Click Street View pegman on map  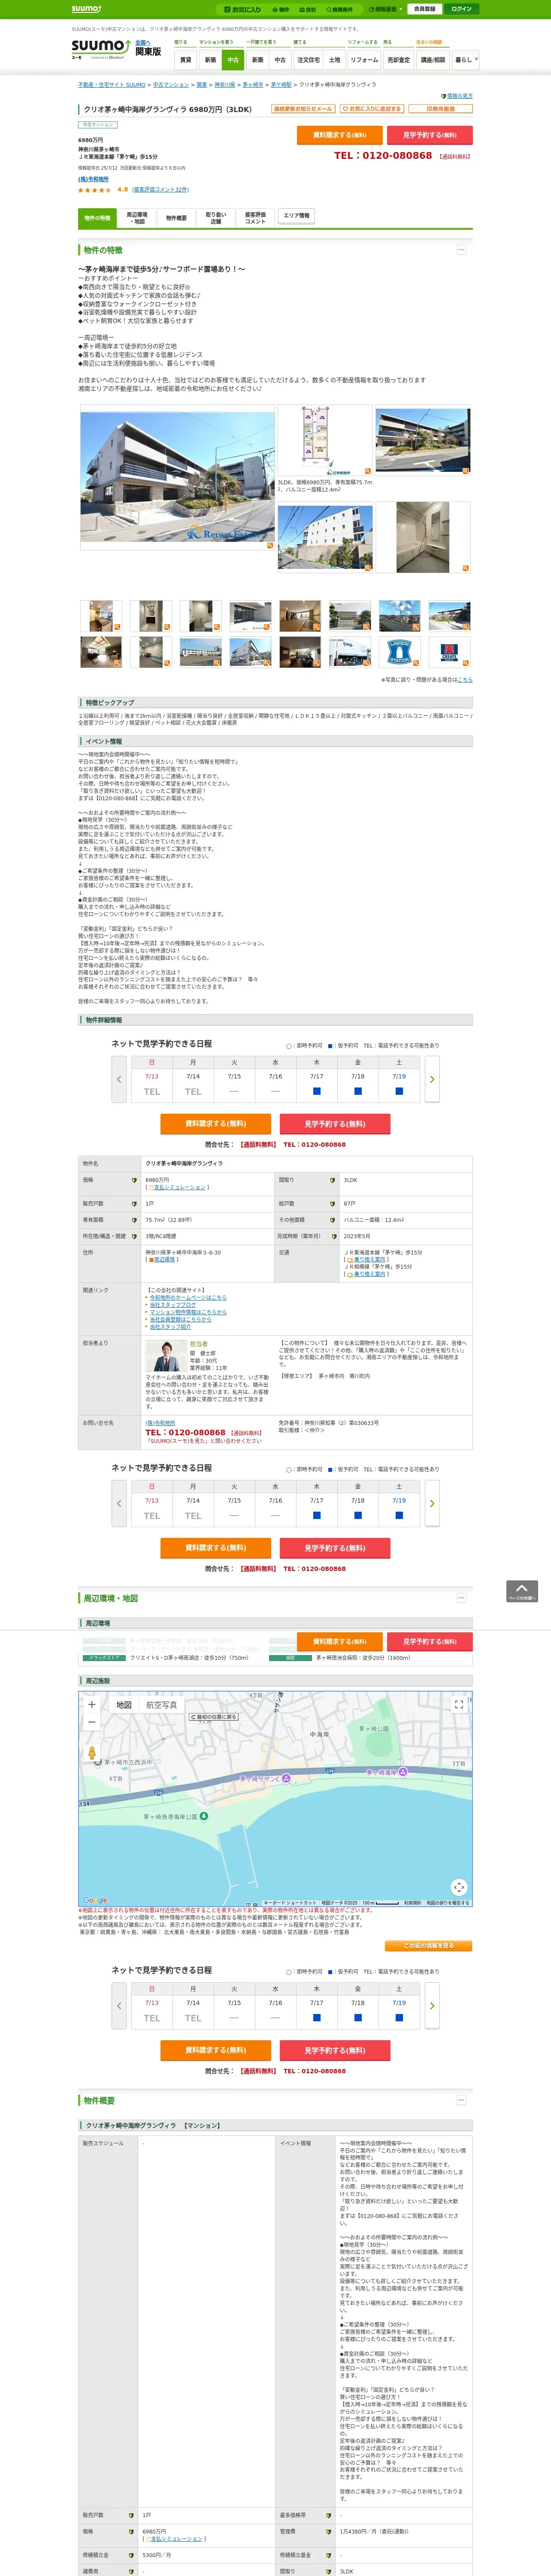92,1754
